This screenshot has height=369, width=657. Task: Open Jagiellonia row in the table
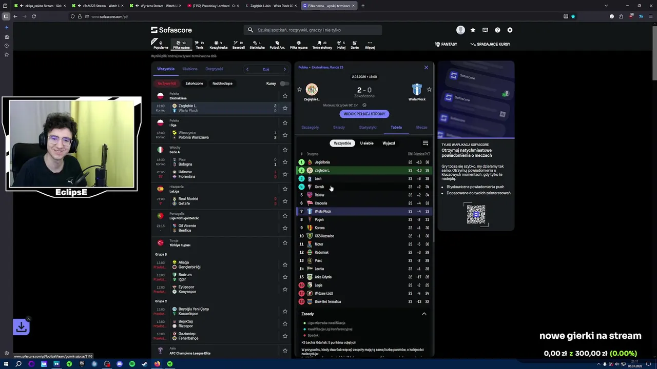[x=364, y=162]
